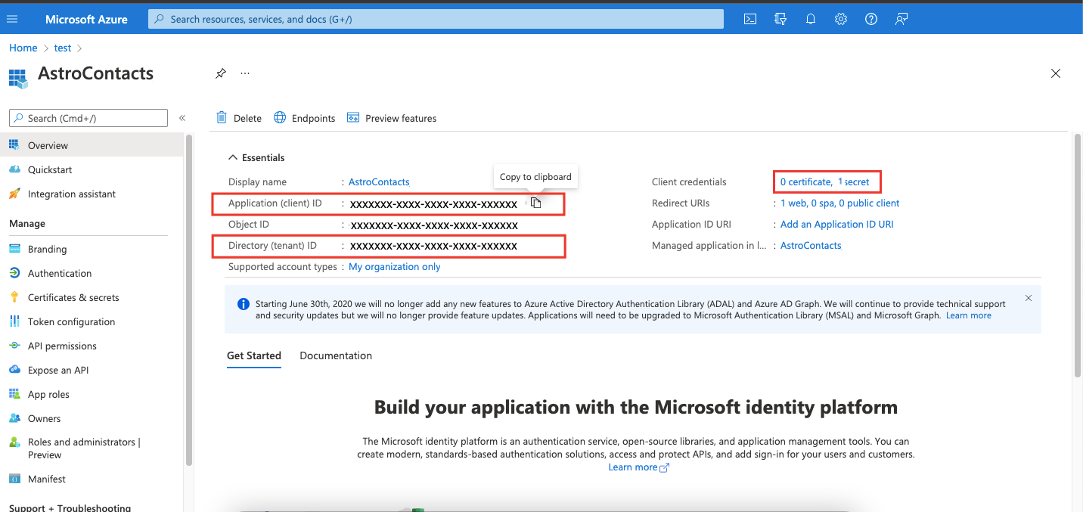The image size is (1083, 512).
Task: Focus the sidebar Search (Cmd+/) box
Action: (x=88, y=118)
